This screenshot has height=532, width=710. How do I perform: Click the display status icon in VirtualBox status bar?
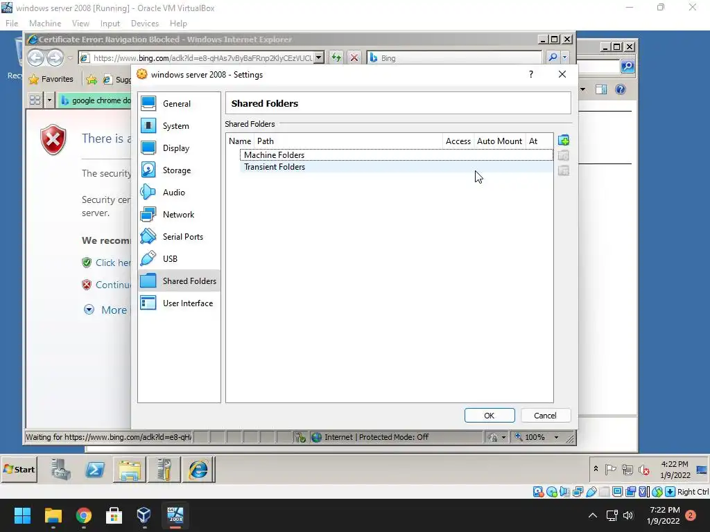click(x=617, y=492)
